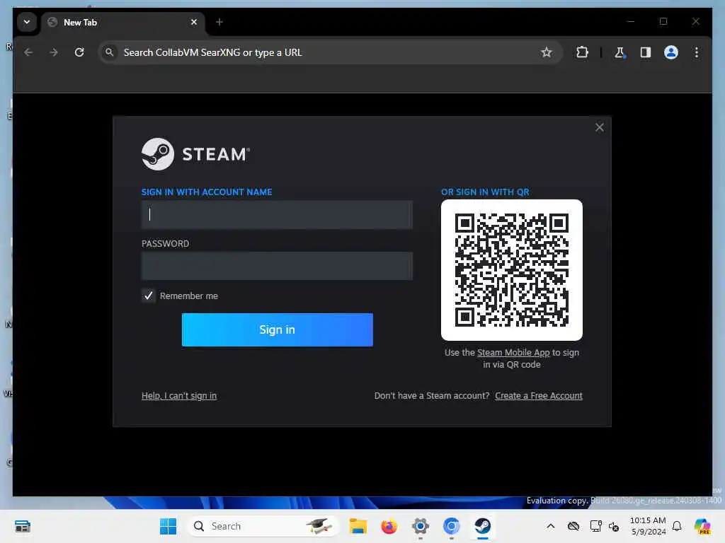The height and width of the screenshot is (543, 725).
Task: Uncheck the Remember me checkbox
Action: [x=149, y=296]
